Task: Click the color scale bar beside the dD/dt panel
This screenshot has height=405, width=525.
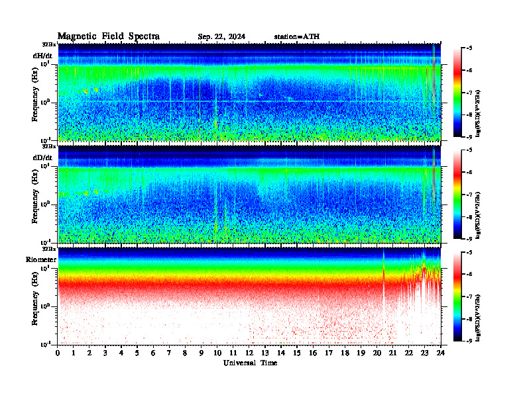Action: point(457,194)
